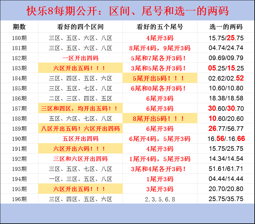Click the 190期 row label
Screen dimensions: 255x224
pyautogui.click(x=19, y=139)
